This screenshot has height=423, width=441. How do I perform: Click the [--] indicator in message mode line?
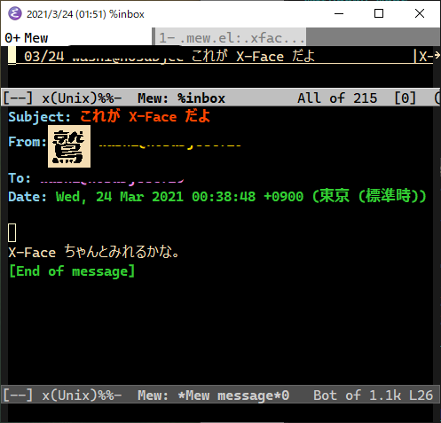click(x=18, y=396)
